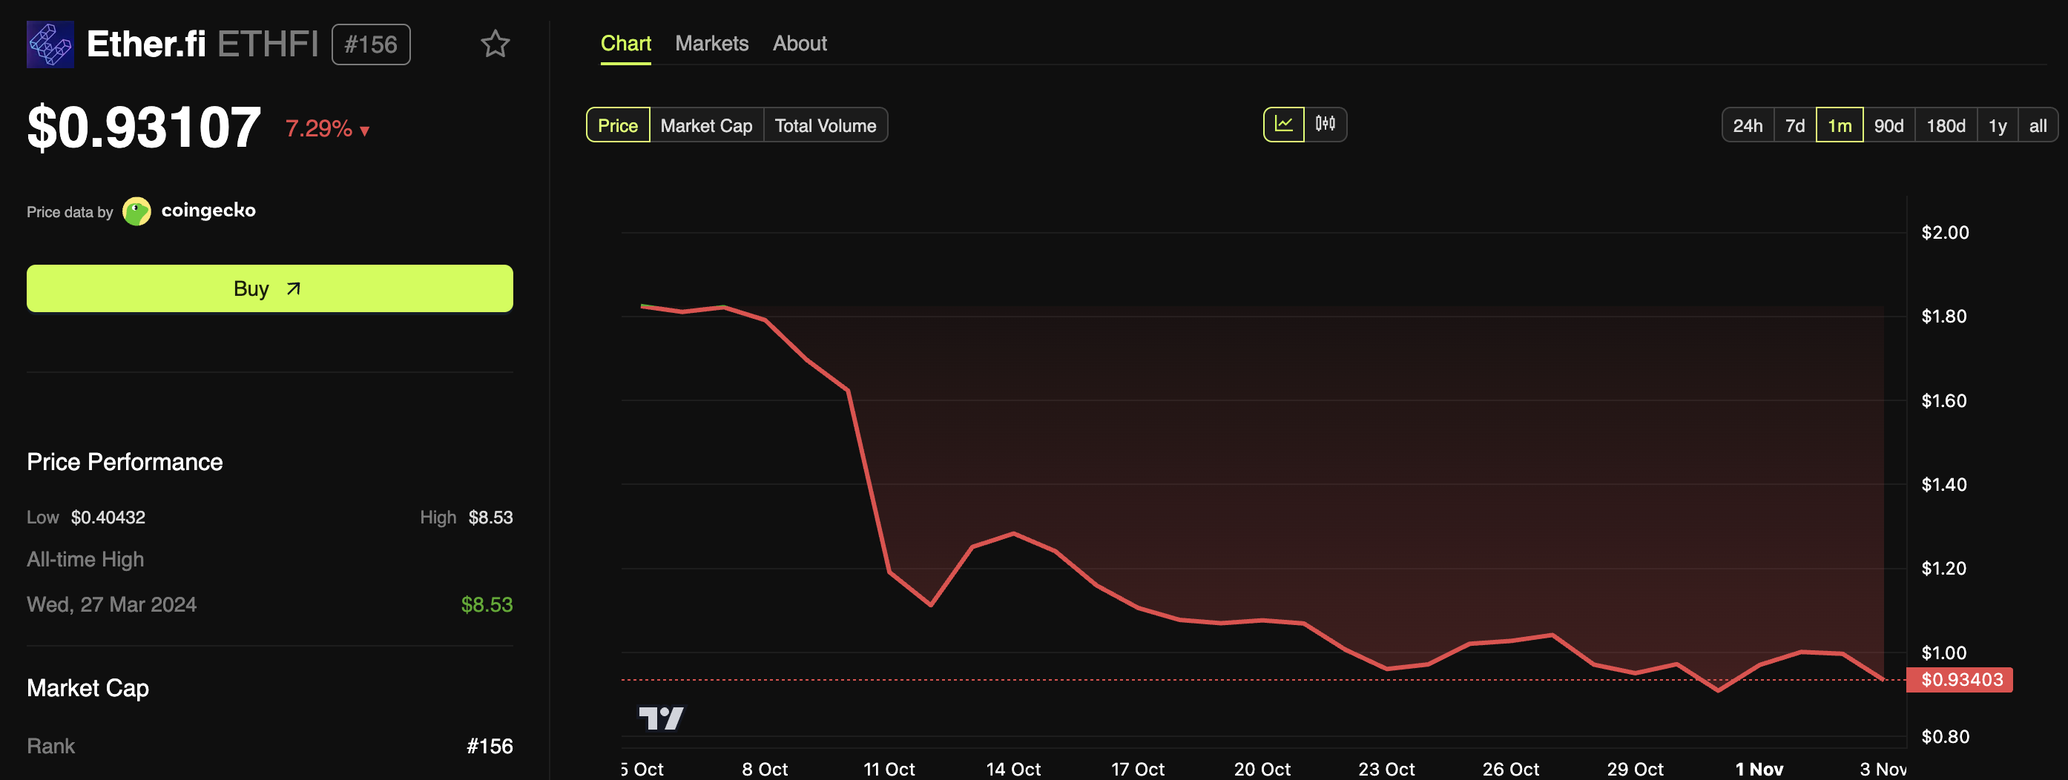2068x780 pixels.
Task: Click the Rank #156 value in Market Cap
Action: point(490,747)
